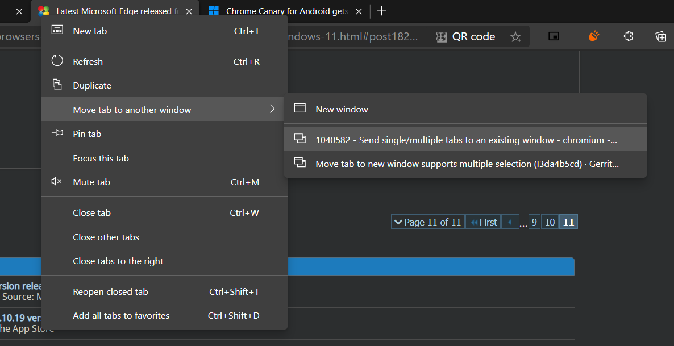Mute tab from the context menu
The width and height of the screenshot is (674, 346).
91,182
